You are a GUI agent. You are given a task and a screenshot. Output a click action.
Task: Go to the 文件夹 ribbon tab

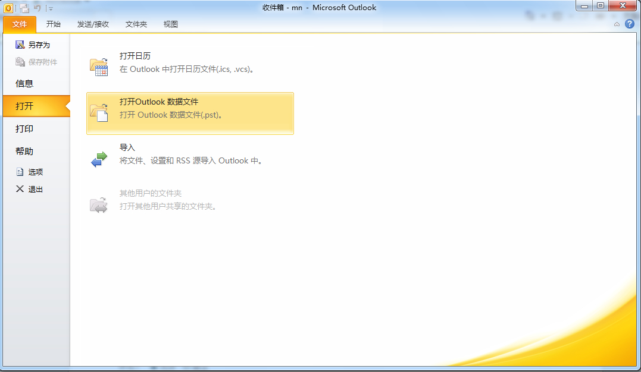pyautogui.click(x=136, y=24)
